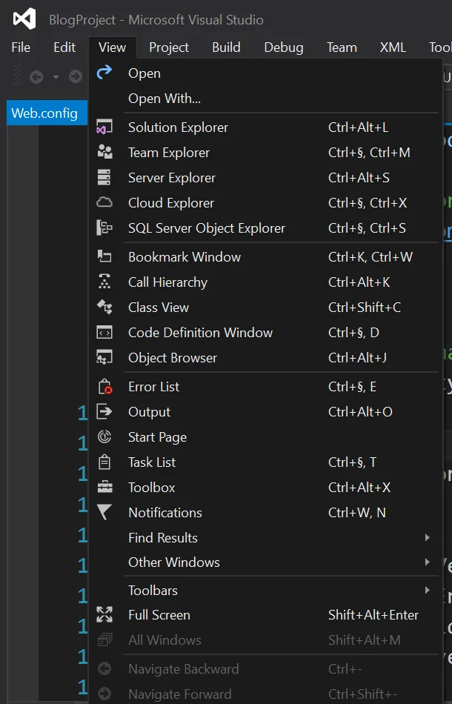
Task: Select Solution Explorer menu entry
Action: point(265,127)
